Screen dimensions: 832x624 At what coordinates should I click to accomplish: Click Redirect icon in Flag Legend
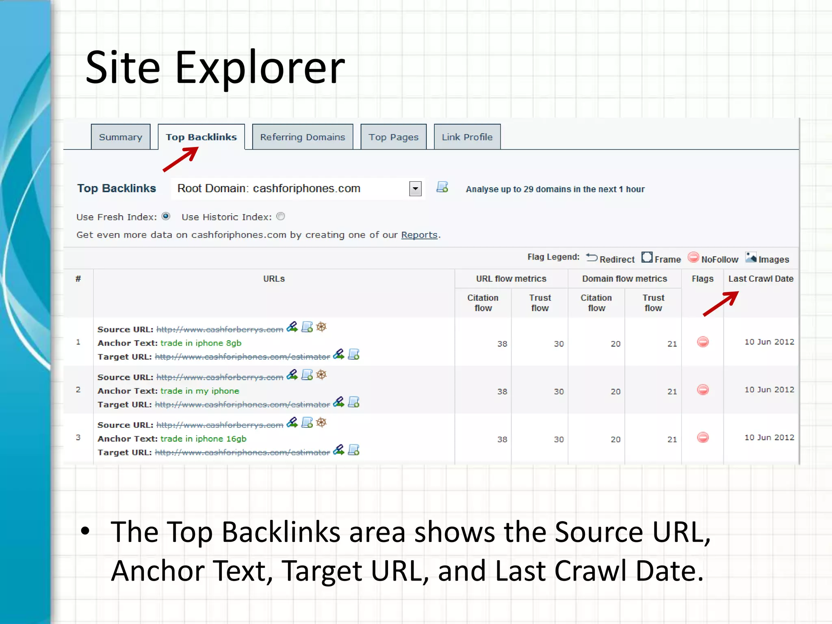pyautogui.click(x=591, y=258)
